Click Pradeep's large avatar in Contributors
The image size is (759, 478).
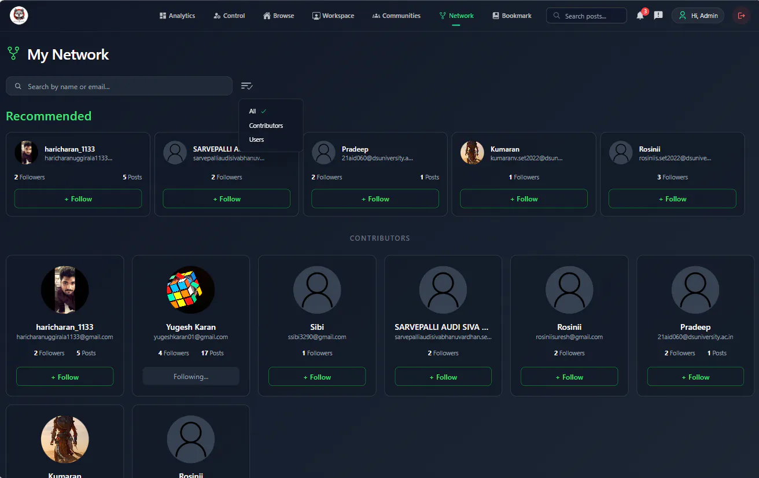pyautogui.click(x=695, y=290)
